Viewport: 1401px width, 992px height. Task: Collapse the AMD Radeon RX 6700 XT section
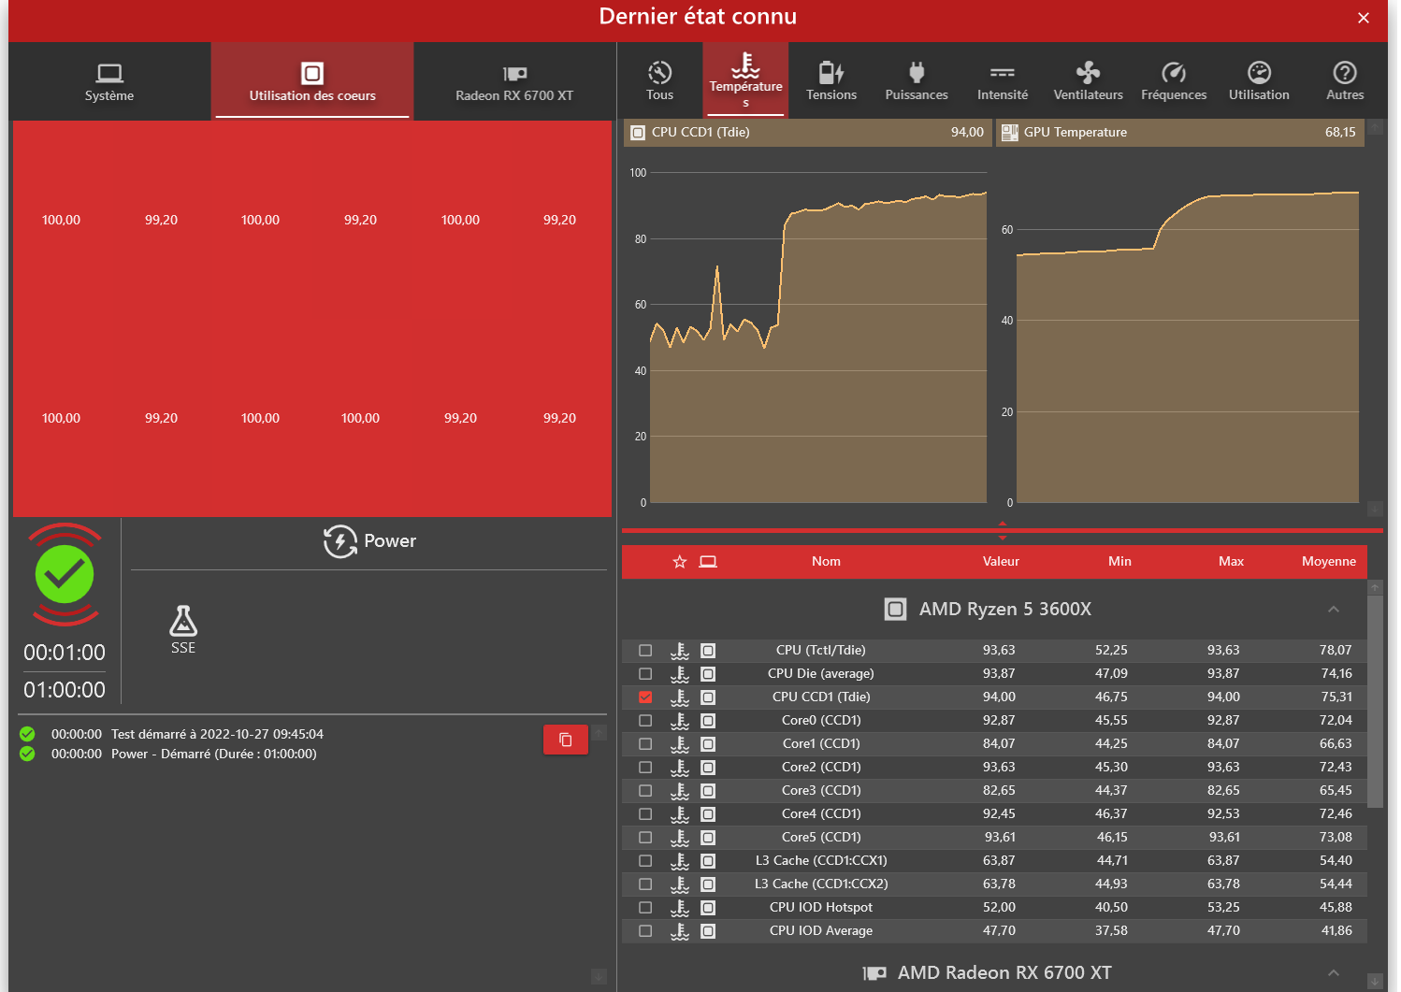[x=1334, y=973]
